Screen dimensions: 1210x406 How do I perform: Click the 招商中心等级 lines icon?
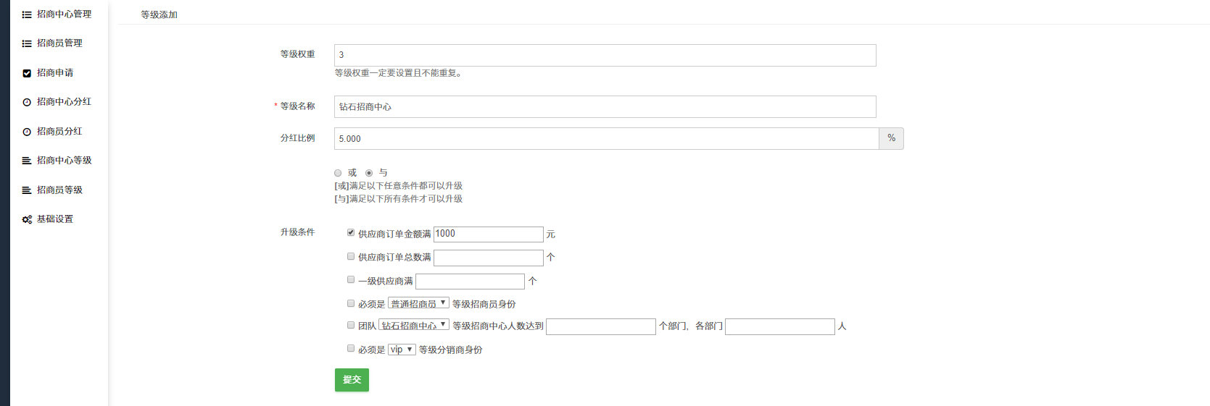(x=27, y=161)
